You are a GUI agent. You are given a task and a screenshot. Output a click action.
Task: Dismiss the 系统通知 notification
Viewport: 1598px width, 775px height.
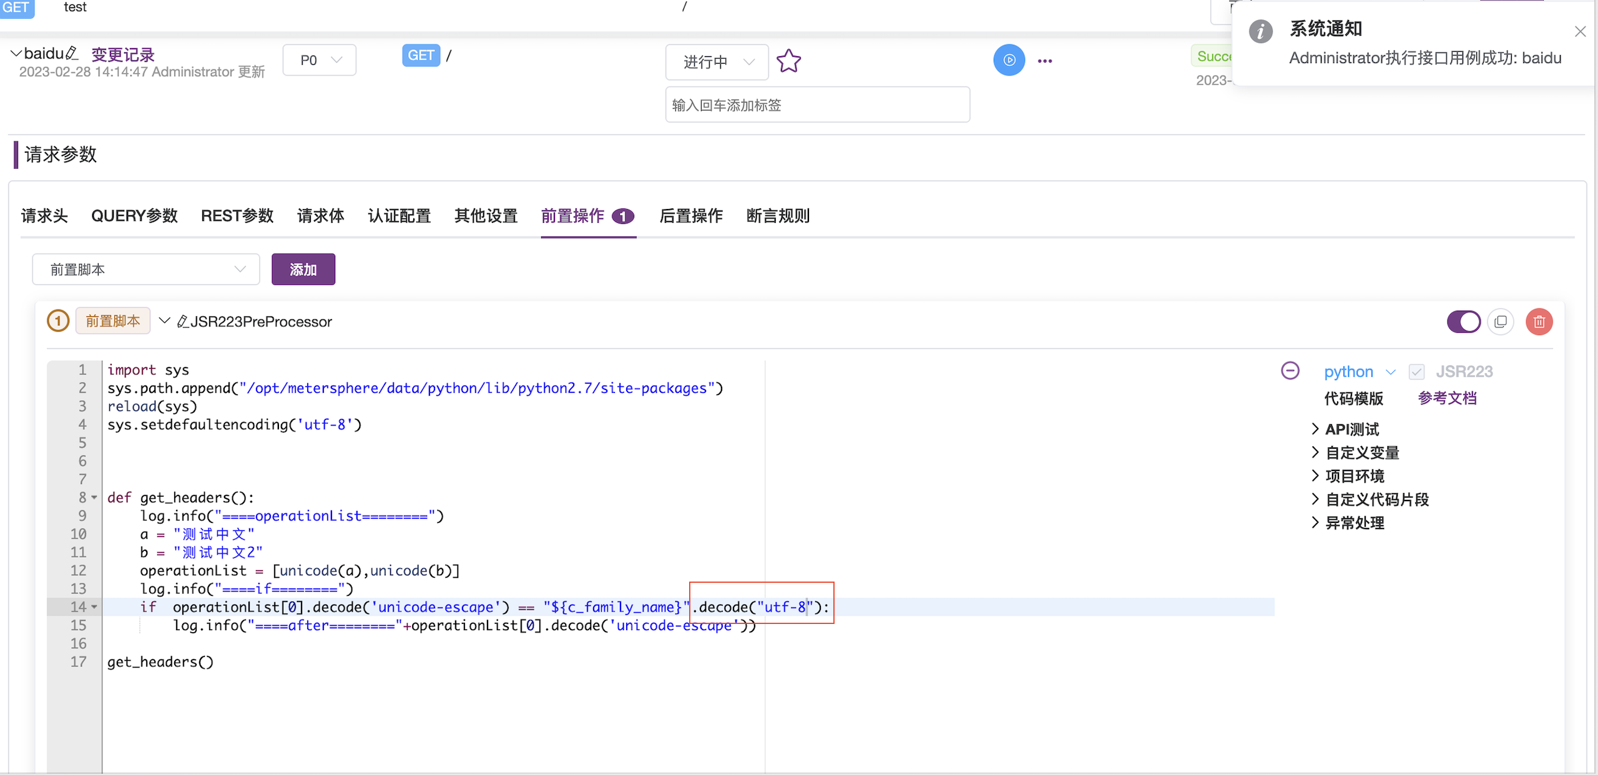click(x=1580, y=31)
